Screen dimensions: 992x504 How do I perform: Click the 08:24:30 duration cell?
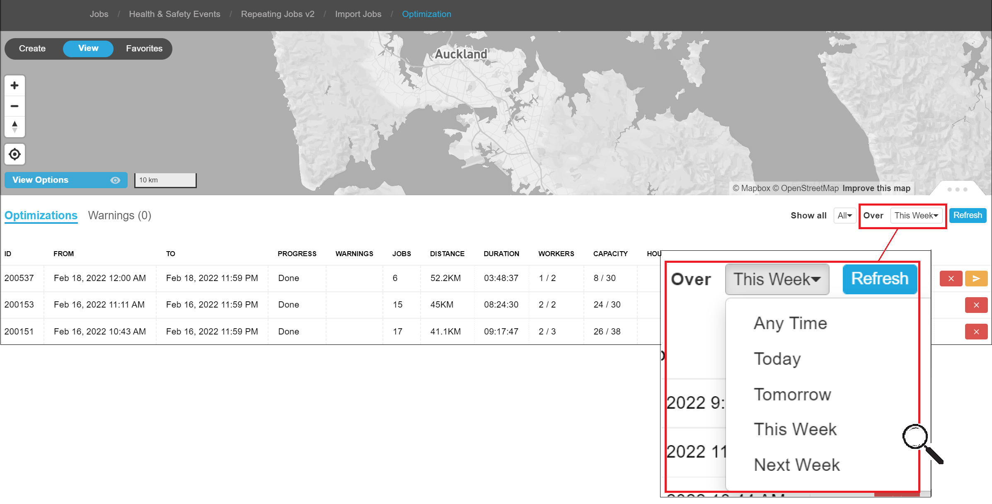tap(501, 305)
